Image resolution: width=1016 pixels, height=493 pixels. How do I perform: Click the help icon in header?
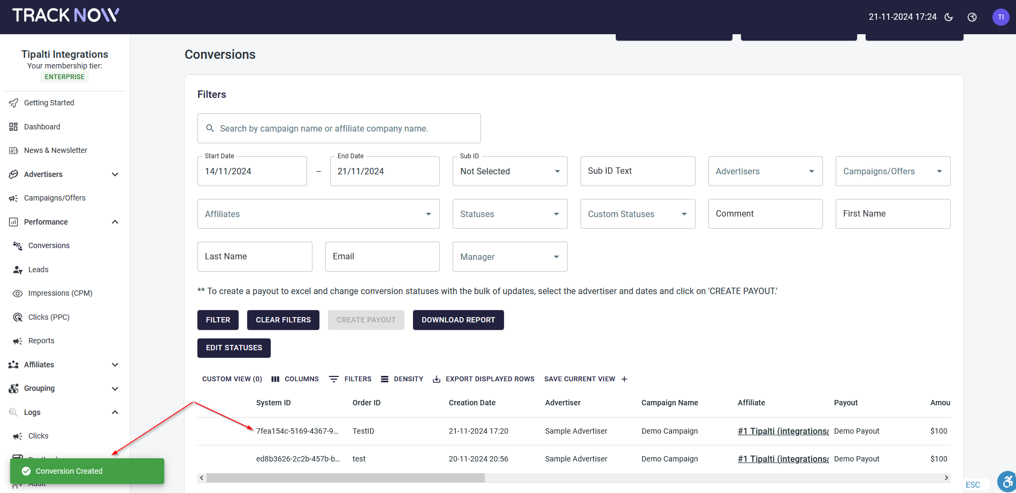972,17
